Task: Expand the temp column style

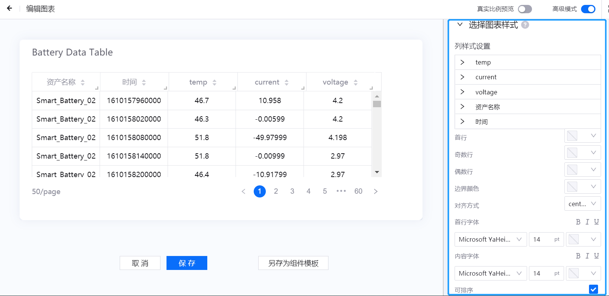Action: pyautogui.click(x=462, y=62)
